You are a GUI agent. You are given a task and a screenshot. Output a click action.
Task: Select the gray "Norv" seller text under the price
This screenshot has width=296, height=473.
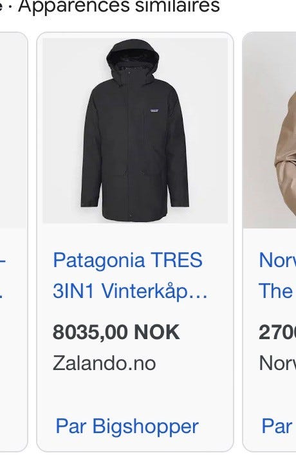[277, 363]
